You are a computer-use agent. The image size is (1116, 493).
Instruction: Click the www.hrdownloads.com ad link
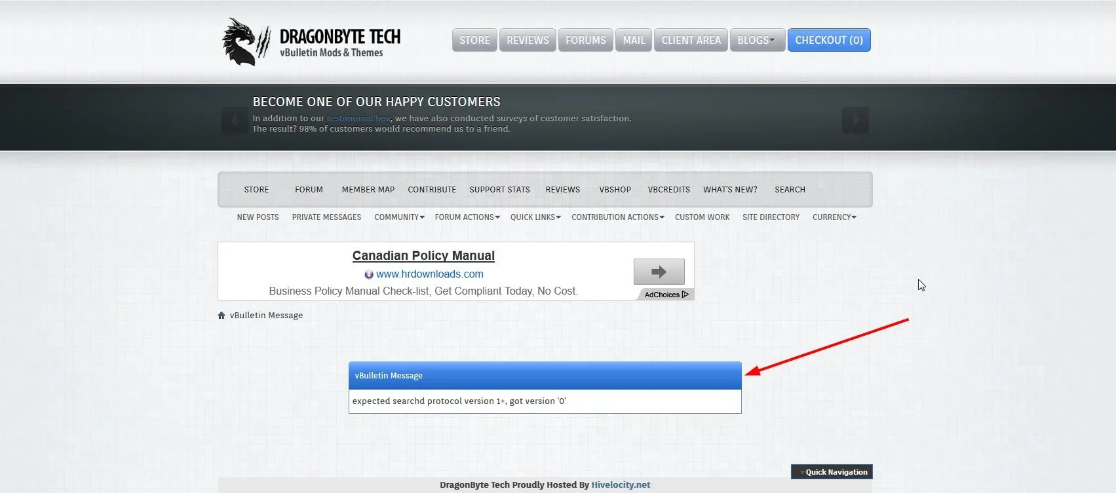click(x=430, y=274)
